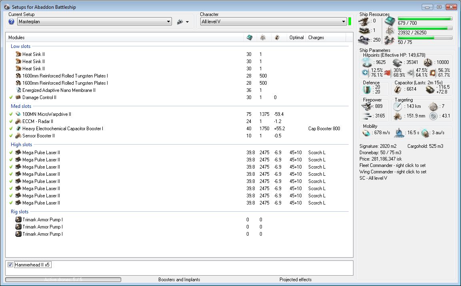Click the calibration 250 icon
Image resolution: width=461 pixels, height=286 pixels.
pyautogui.click(x=364, y=40)
